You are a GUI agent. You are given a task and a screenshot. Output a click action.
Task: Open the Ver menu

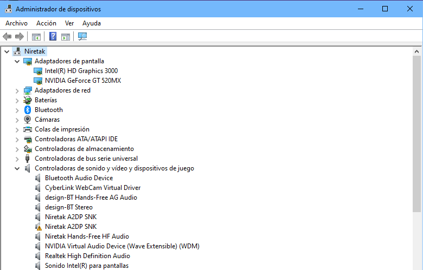pyautogui.click(x=69, y=23)
